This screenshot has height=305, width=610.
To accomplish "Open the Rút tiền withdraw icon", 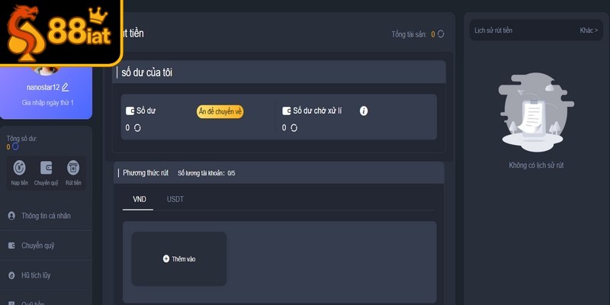I will [73, 168].
